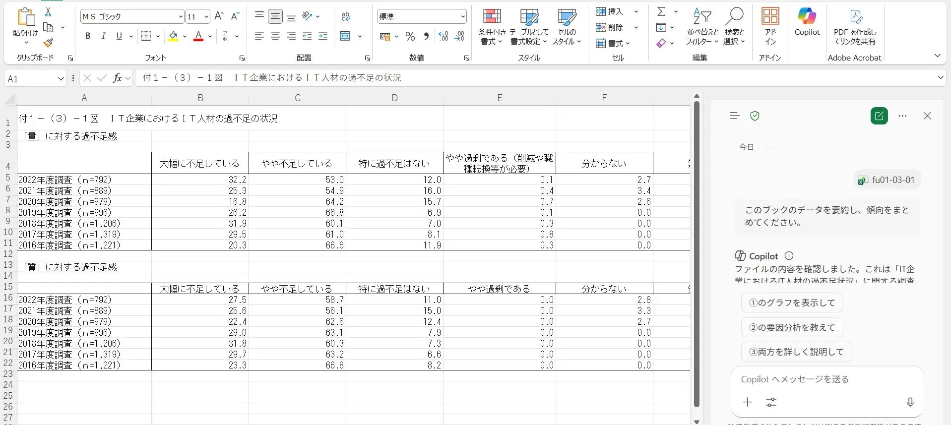Click PDF を作成してリンクを共有 button
Image resolution: width=951 pixels, height=425 pixels.
855,27
